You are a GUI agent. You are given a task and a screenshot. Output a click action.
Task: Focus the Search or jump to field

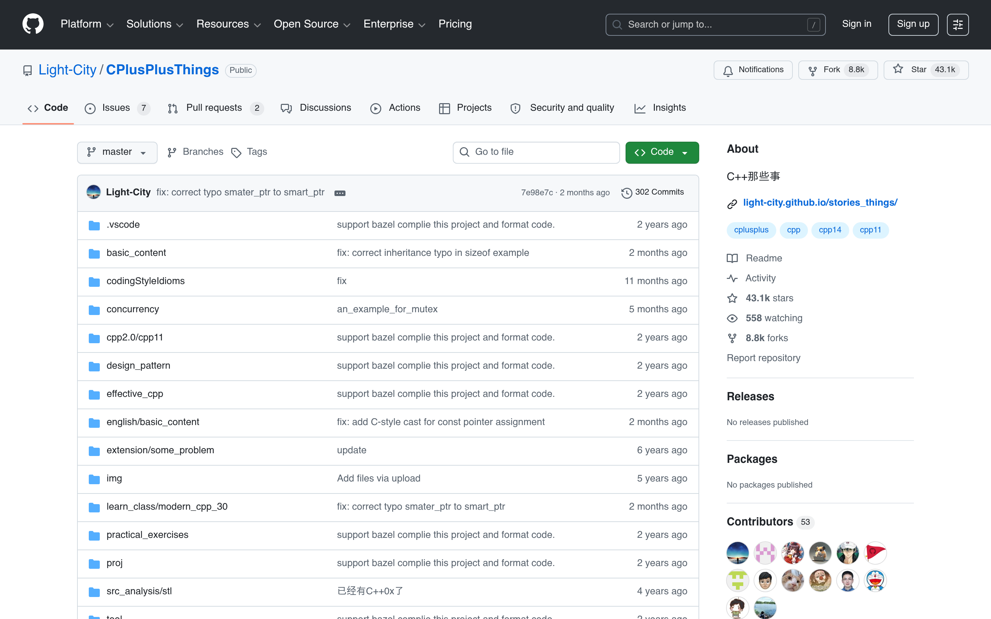click(715, 24)
